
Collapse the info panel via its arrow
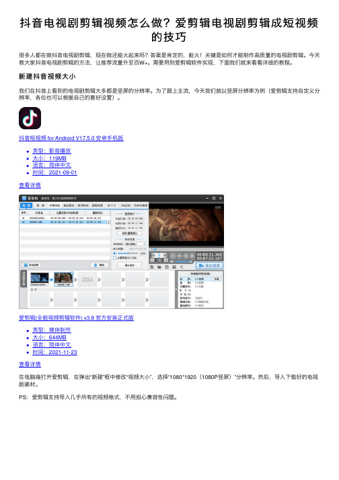(176, 289)
